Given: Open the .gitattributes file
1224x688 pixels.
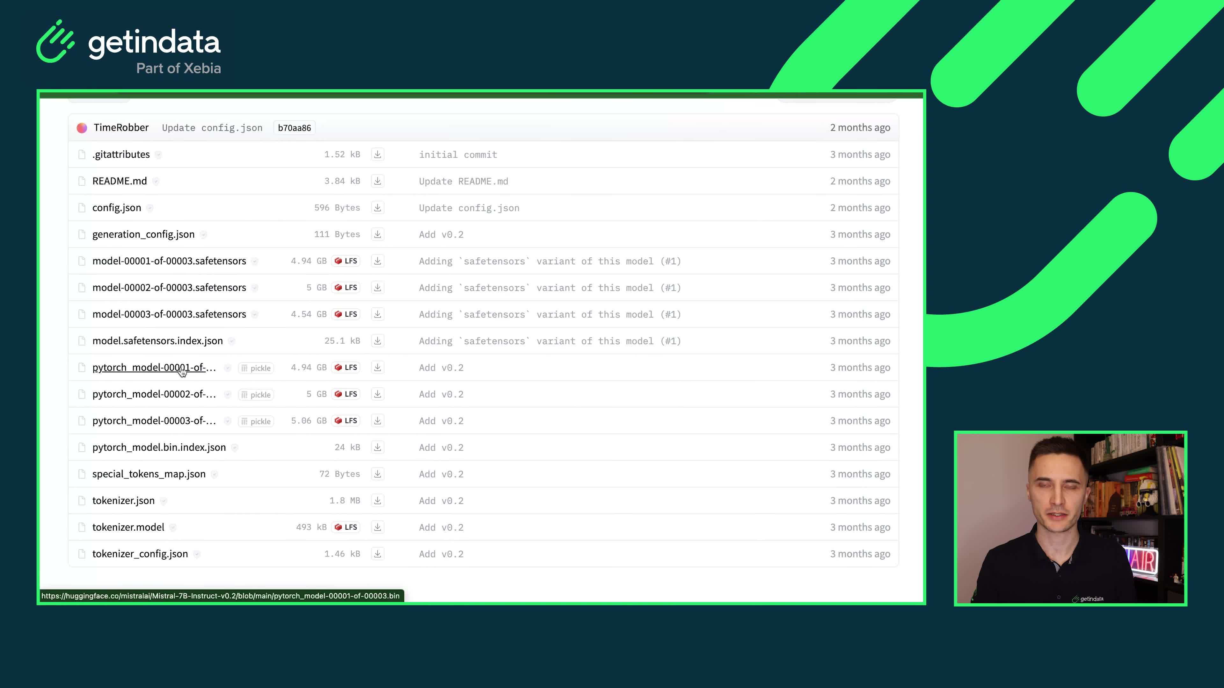Looking at the screenshot, I should 121,154.
